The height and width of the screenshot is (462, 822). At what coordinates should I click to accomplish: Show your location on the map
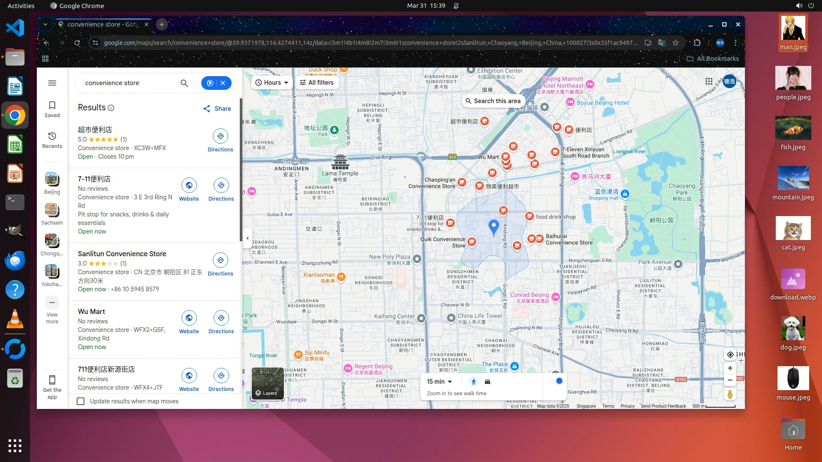pos(730,354)
